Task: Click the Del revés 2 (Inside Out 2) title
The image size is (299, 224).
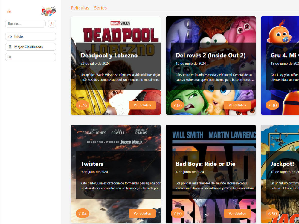Action: [210, 56]
